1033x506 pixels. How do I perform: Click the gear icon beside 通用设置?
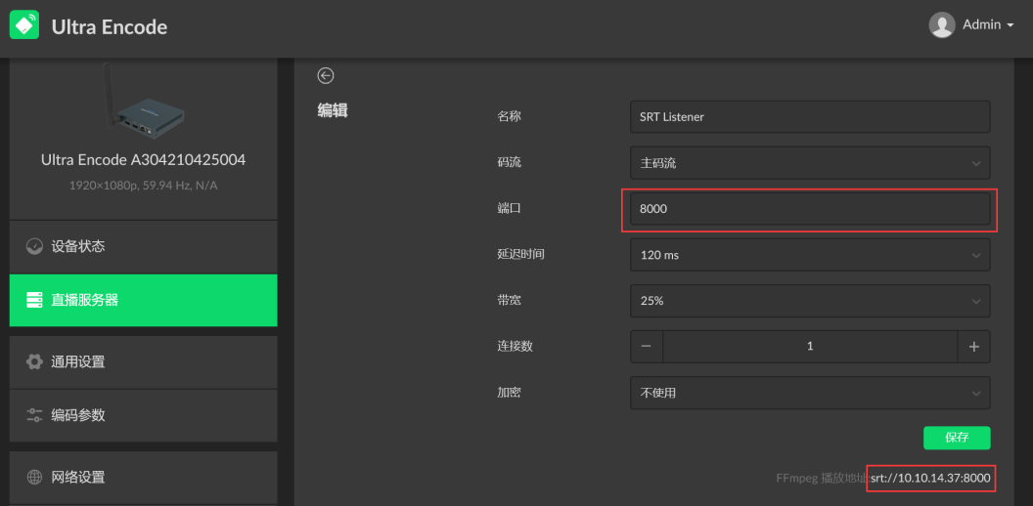pyautogui.click(x=34, y=361)
